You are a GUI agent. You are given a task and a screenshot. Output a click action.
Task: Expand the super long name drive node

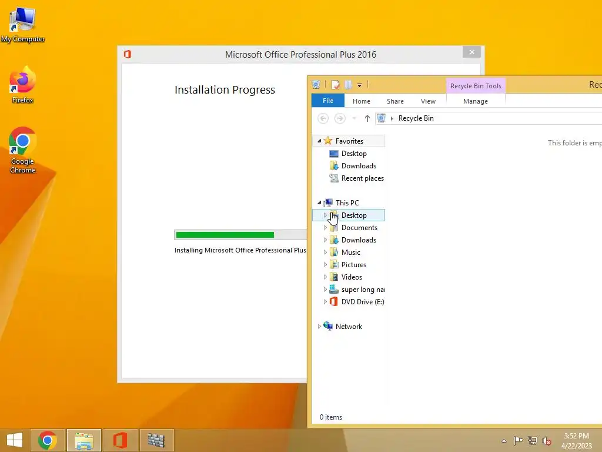click(x=325, y=290)
